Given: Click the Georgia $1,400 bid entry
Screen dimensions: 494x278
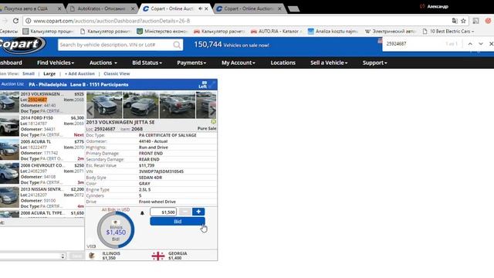Looking at the screenshot, I should [170, 256].
